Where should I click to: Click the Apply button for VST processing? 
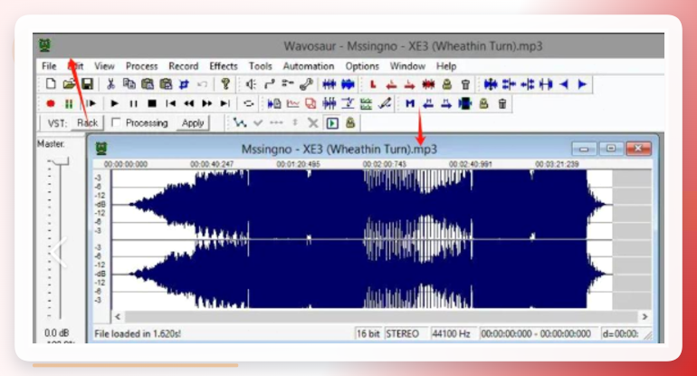pos(193,123)
